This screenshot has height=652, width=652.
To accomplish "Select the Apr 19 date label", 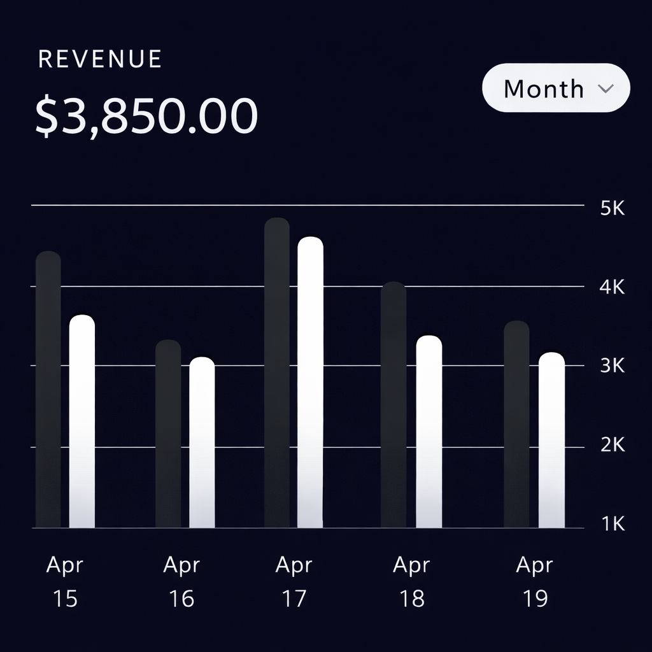I will pyautogui.click(x=534, y=581).
